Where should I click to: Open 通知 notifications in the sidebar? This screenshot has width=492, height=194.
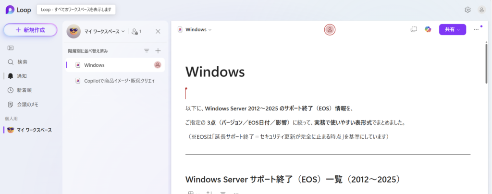tap(22, 76)
